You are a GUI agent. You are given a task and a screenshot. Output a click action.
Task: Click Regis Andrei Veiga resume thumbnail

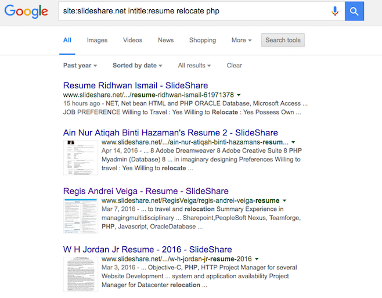[81, 216]
